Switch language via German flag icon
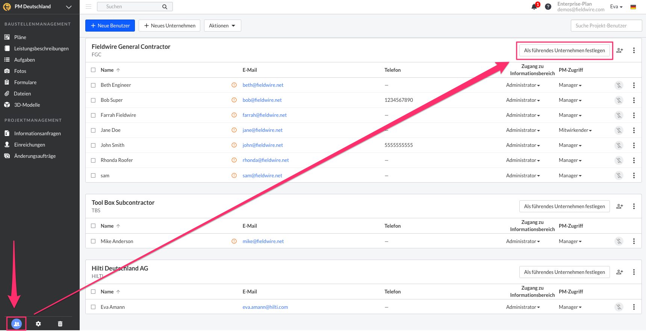 [x=633, y=7]
